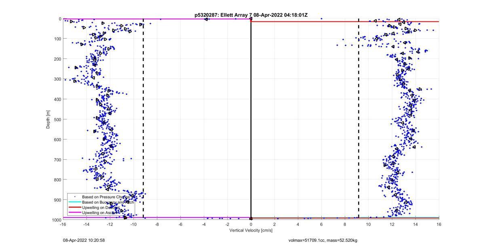Select the 'Depth [m]' y-axis label
The width and height of the screenshot is (485, 247).
coord(48,119)
